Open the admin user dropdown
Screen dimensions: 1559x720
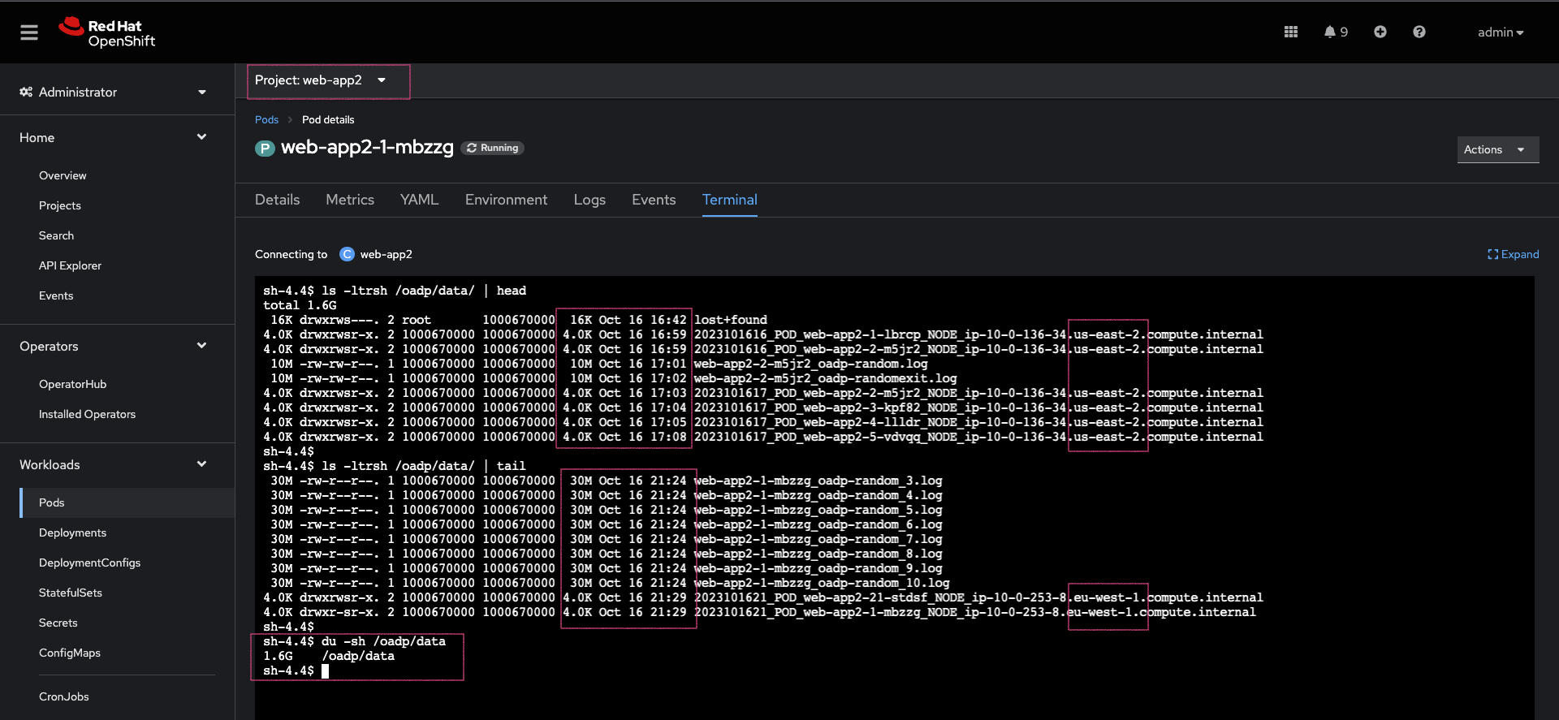[x=1501, y=32]
